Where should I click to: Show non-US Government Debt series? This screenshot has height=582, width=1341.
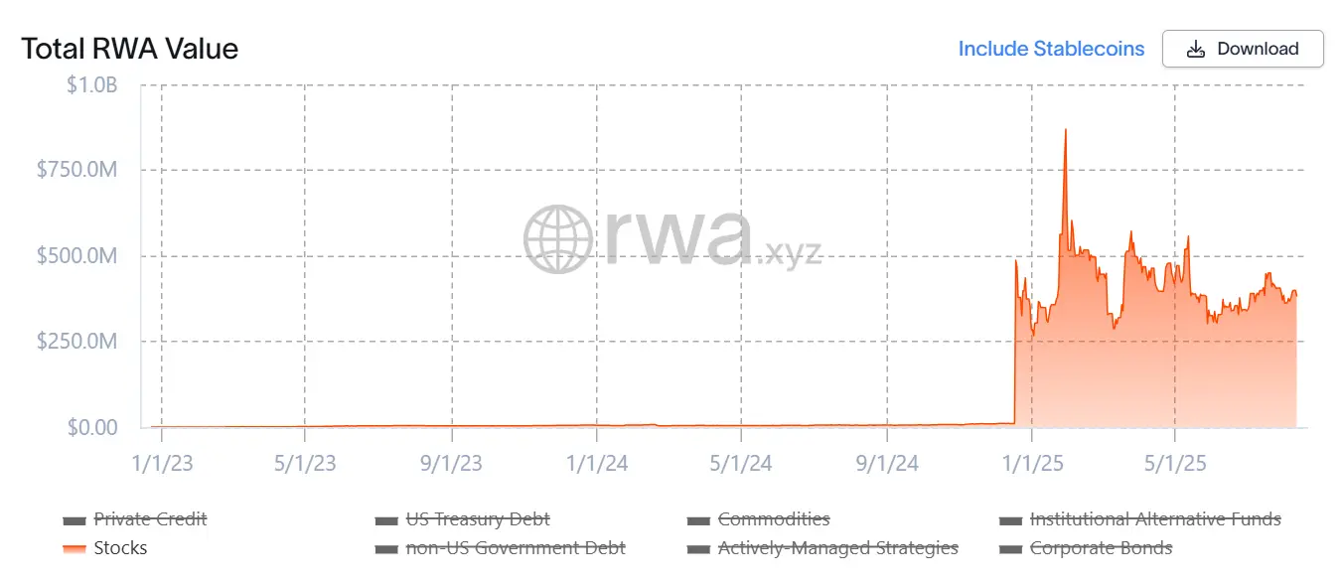[516, 548]
